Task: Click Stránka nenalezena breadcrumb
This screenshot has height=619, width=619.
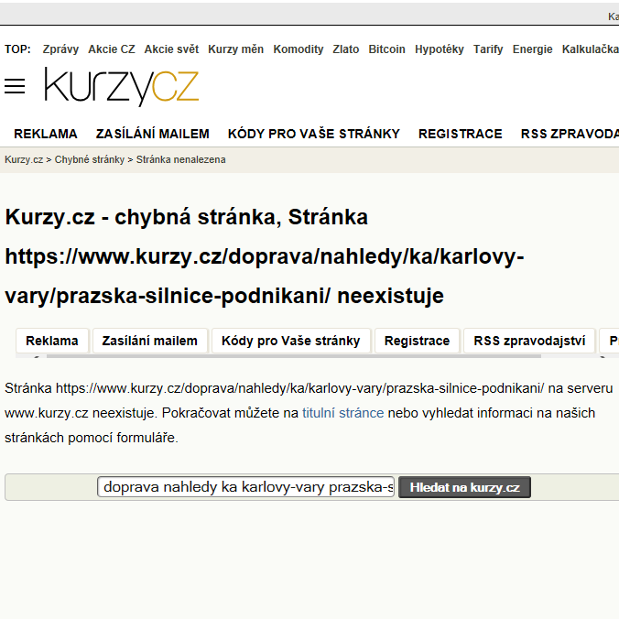Action: pos(180,160)
